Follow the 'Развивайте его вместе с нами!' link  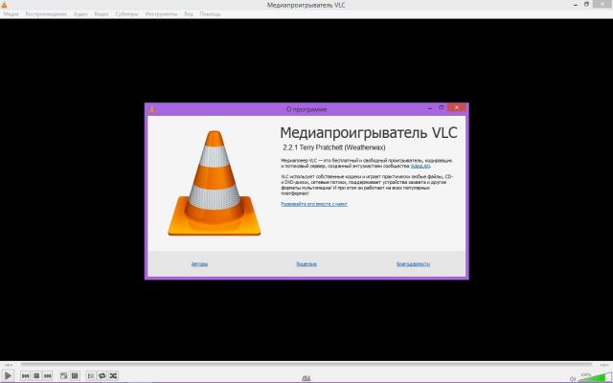click(314, 204)
